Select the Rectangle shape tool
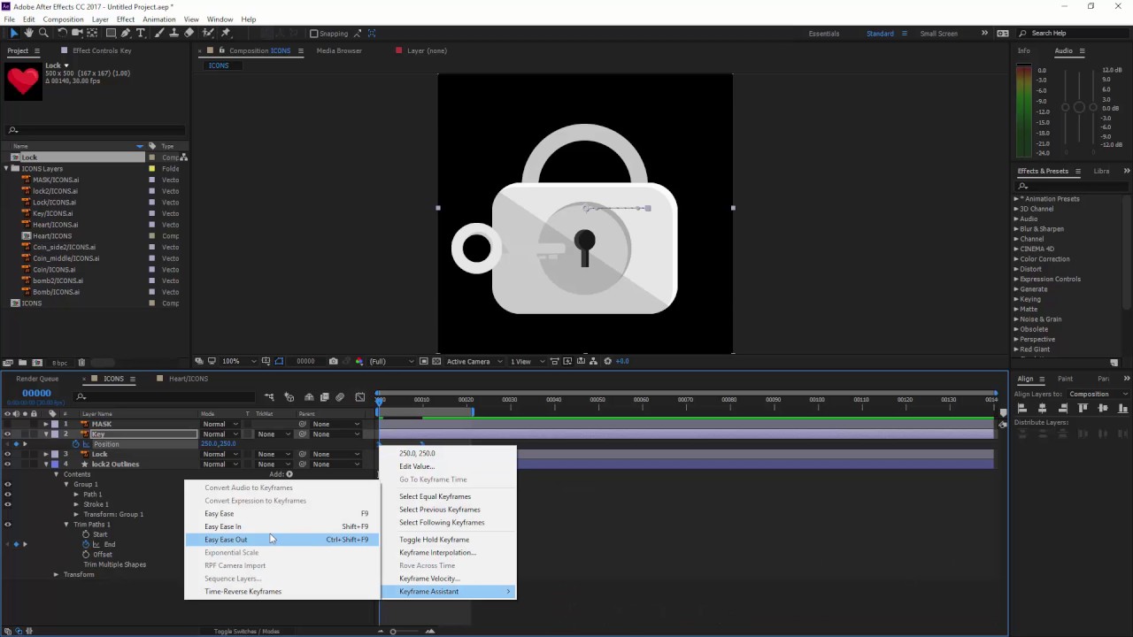This screenshot has width=1133, height=637. click(x=111, y=33)
